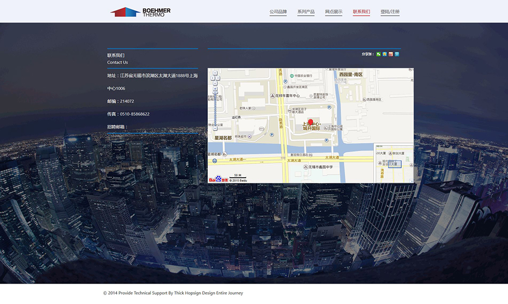Click the 传真：0510-85868622 text
This screenshot has width=508, height=304.
pos(129,114)
